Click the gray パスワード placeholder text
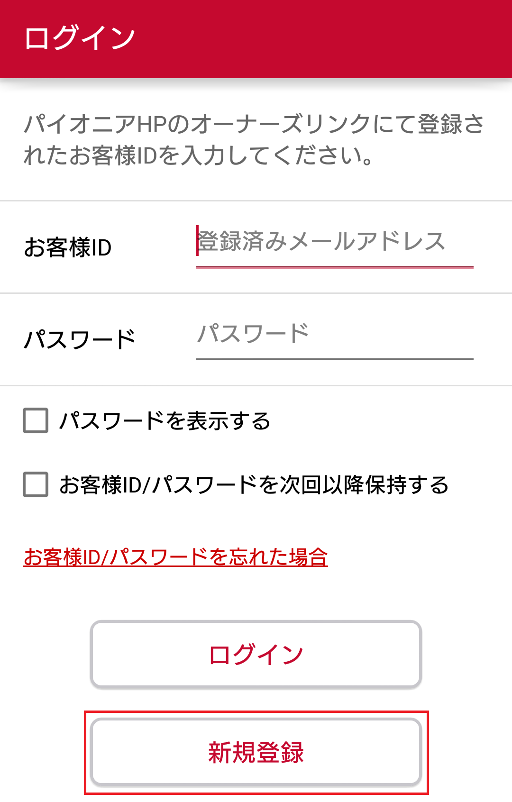Image resolution: width=512 pixels, height=802 pixels. pos(253,333)
